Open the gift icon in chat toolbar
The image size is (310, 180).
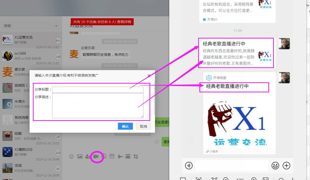point(112,156)
